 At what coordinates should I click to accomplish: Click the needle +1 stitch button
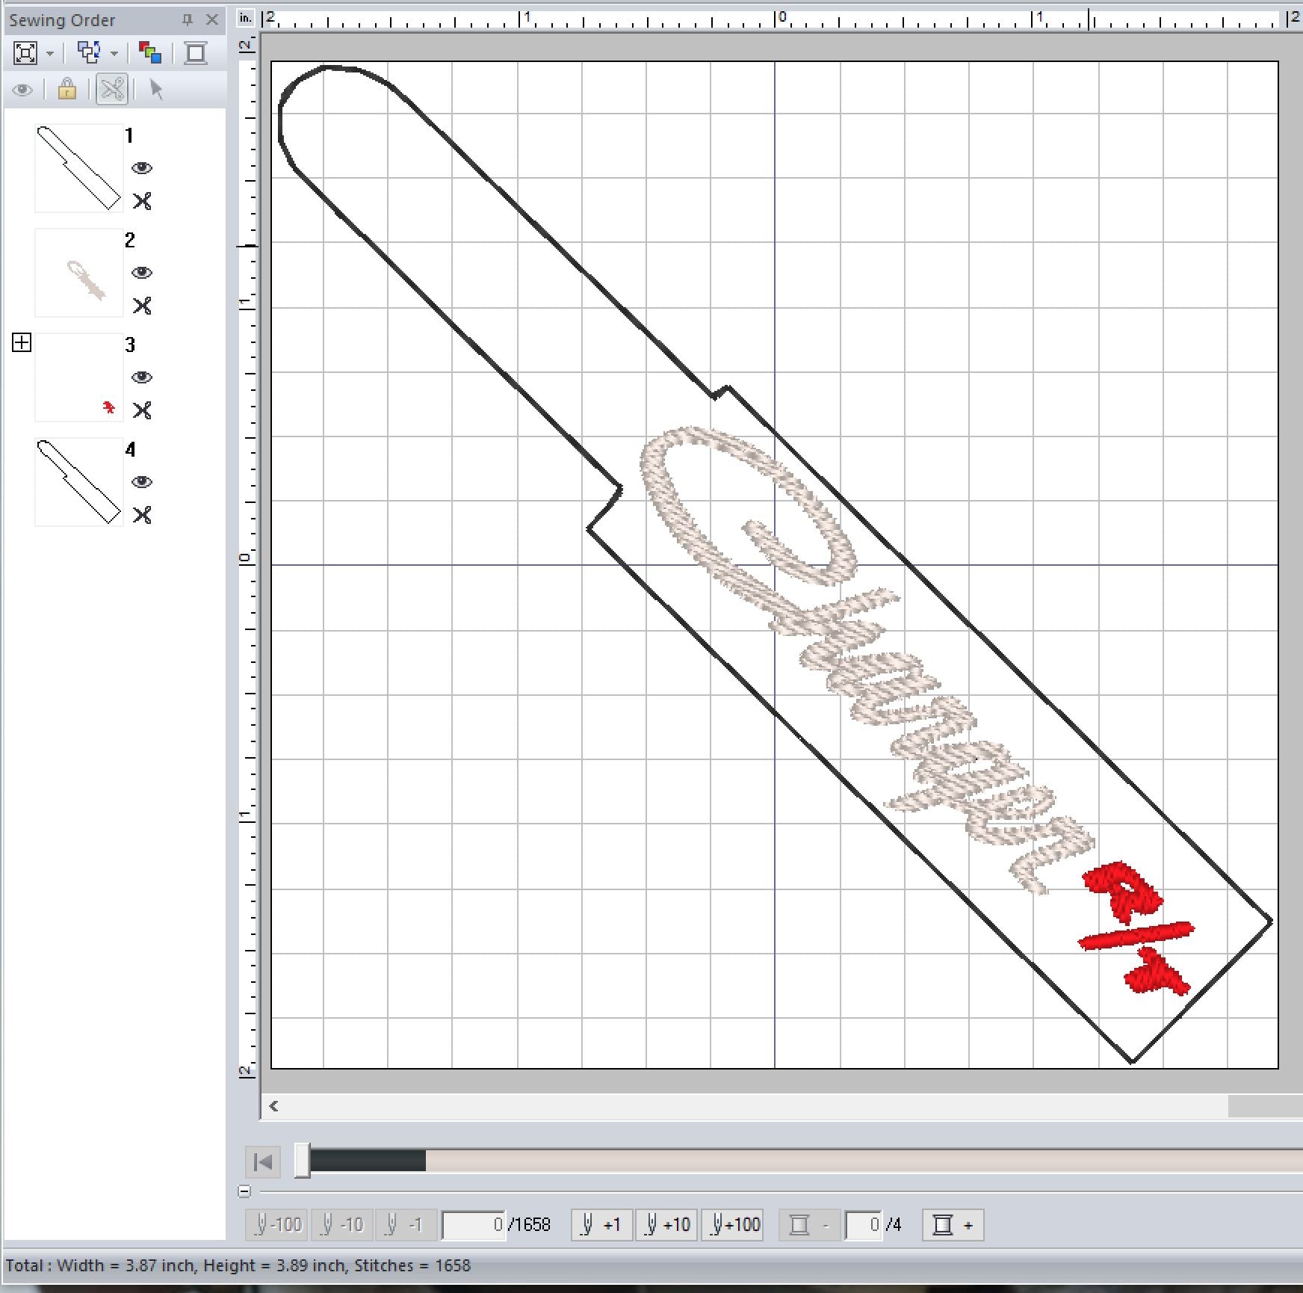[x=601, y=1225]
